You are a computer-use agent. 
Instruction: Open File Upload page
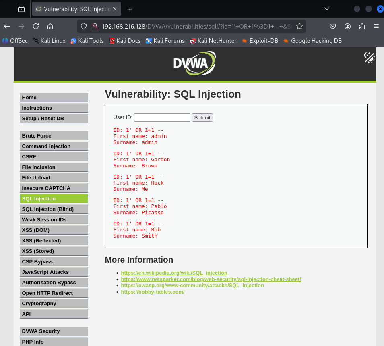tap(54, 178)
